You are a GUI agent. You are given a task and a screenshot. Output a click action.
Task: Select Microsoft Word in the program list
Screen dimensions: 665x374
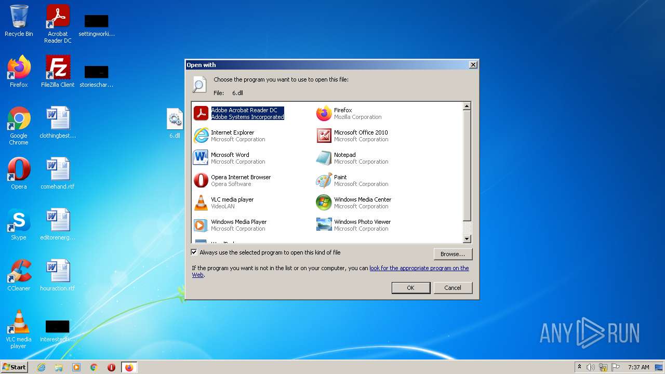229,158
